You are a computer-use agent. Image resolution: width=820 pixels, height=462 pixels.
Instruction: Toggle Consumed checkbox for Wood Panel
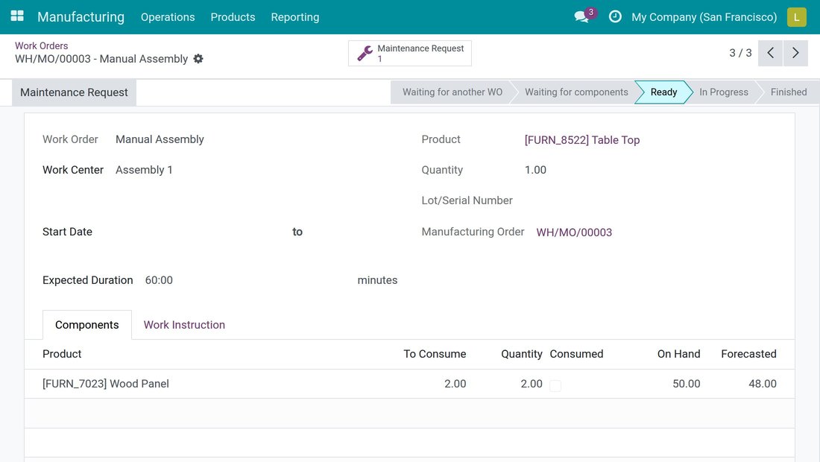555,386
